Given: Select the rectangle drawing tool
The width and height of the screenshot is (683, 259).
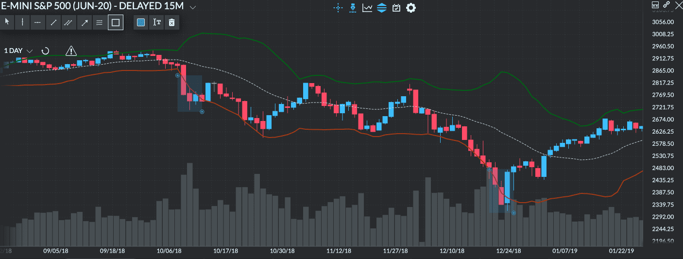Looking at the screenshot, I should [x=115, y=22].
